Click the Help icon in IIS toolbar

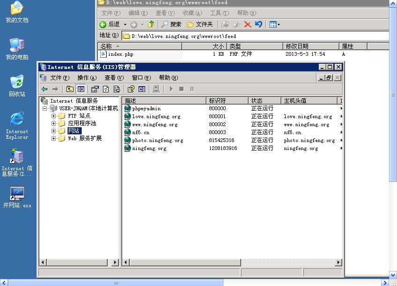tap(131, 89)
